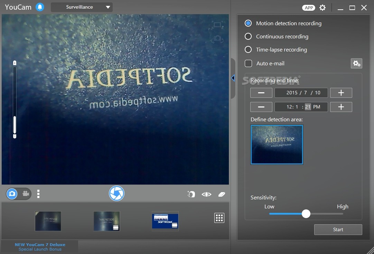Open the Softpedia blue video thumbnail

coord(165,221)
